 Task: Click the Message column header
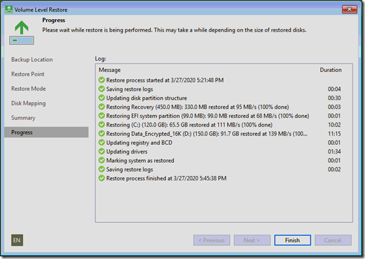pos(109,70)
